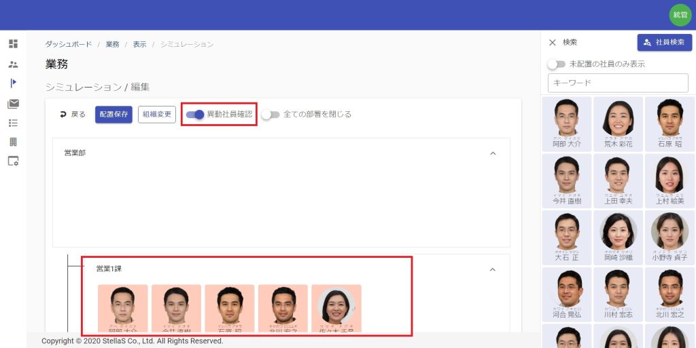Go to ダッシュボード breadcrumb link
696x348 pixels.
69,44
